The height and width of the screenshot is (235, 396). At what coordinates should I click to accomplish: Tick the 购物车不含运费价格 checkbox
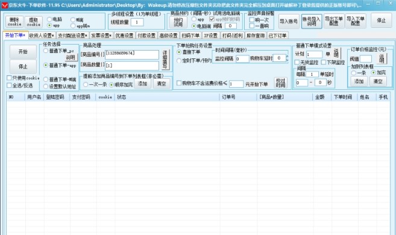[x=179, y=83]
